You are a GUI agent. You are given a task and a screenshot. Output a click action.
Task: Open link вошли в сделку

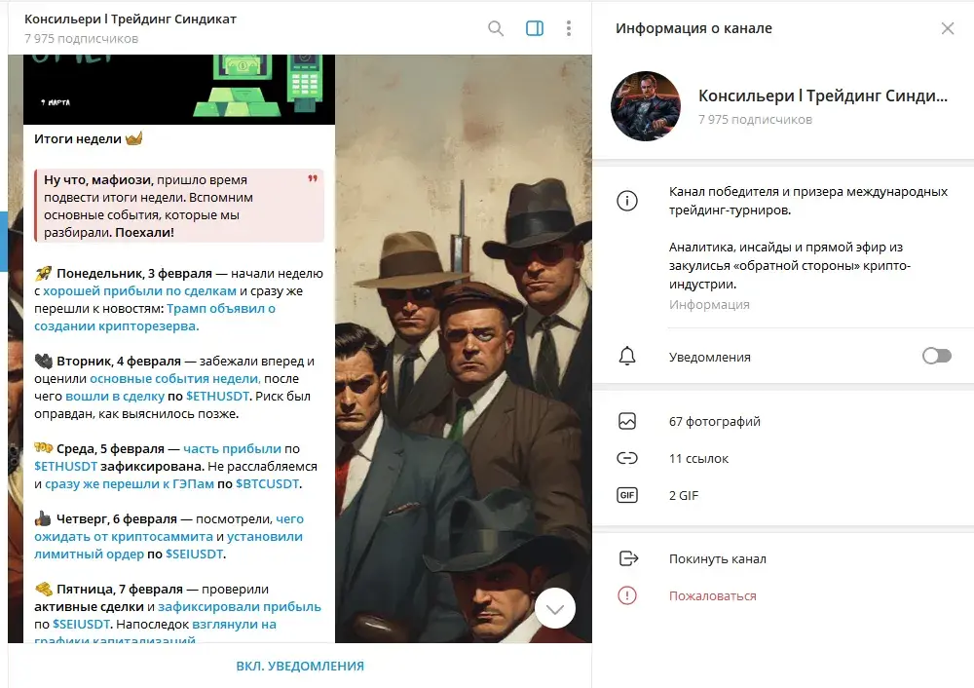coord(115,396)
